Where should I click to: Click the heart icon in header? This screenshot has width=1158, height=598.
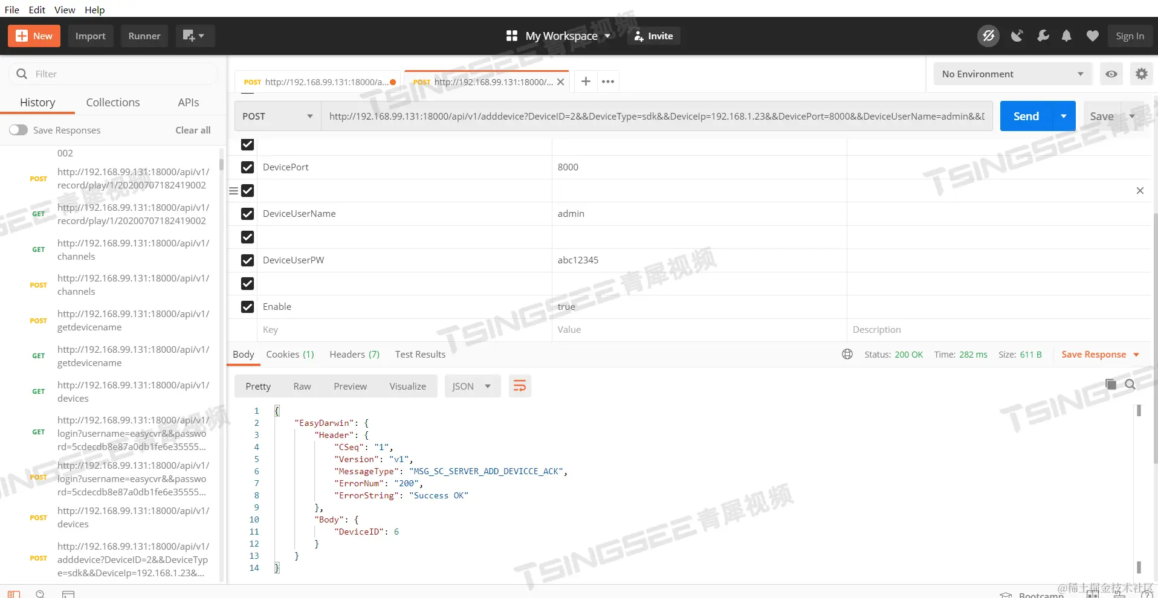pos(1093,36)
